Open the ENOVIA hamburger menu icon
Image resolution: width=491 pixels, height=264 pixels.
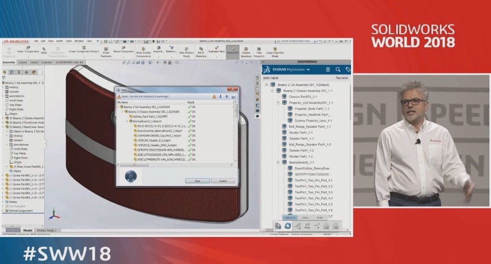pos(328,69)
